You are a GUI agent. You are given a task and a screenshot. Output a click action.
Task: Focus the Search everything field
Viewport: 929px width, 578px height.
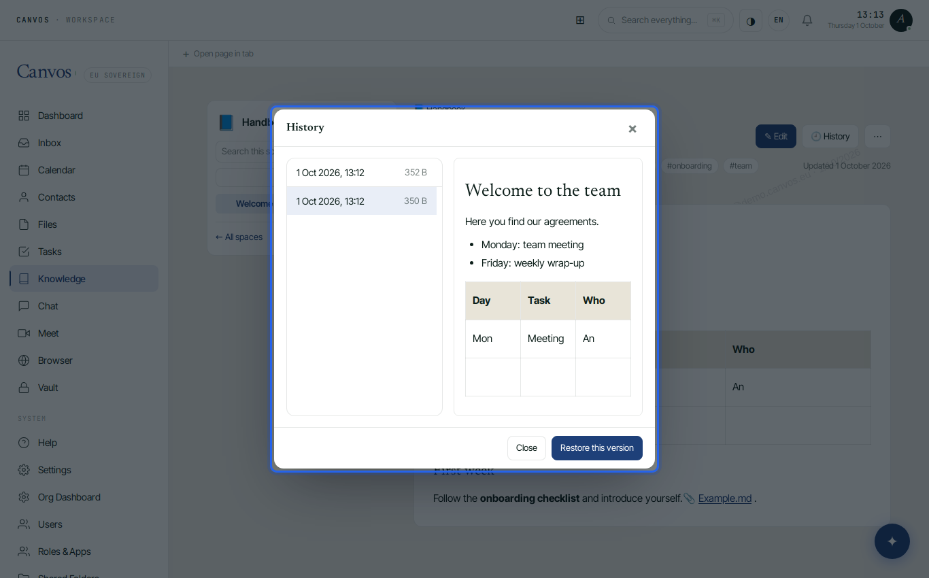tap(665, 20)
